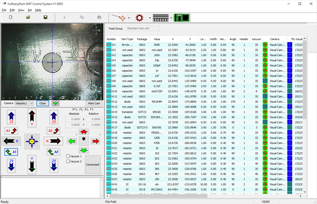The width and height of the screenshot is (317, 204).
Task: Click the Connected! status button
Action: click(92, 164)
